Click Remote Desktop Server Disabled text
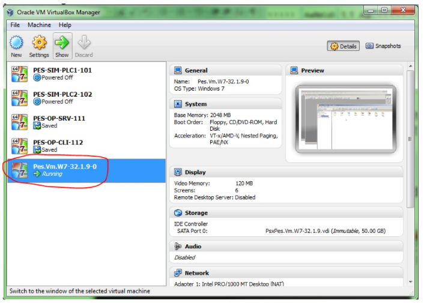 (214, 197)
